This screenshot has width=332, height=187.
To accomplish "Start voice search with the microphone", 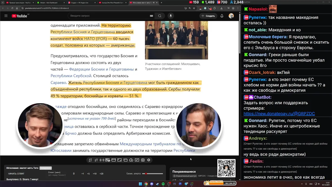I will point(171,16).
